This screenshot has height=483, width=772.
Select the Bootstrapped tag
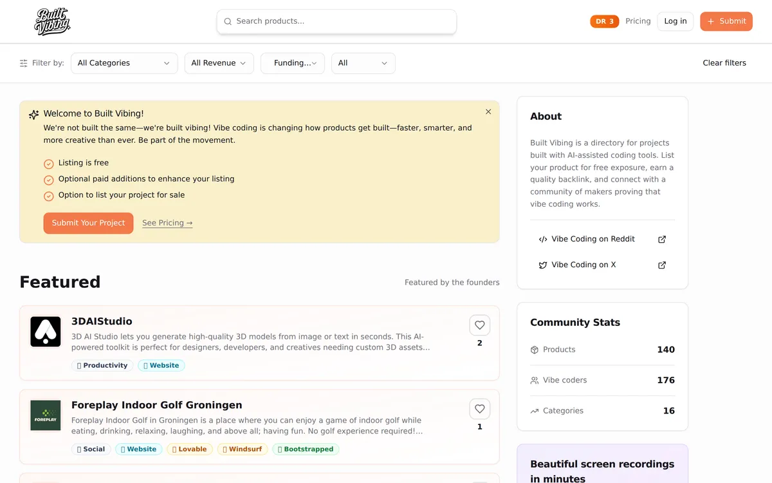tap(306, 449)
